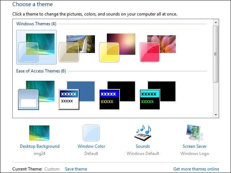Click the Screen Saver link text

pos(195,146)
